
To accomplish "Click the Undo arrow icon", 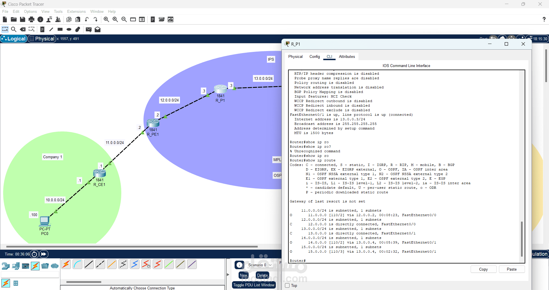I will point(87,19).
